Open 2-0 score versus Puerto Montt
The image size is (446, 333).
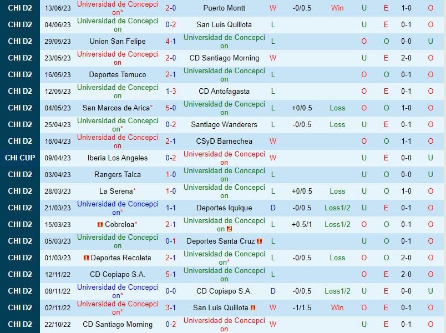[171, 8]
